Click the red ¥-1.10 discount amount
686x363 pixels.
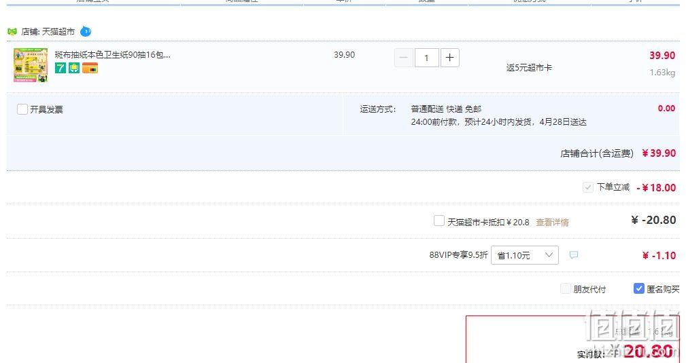coord(659,256)
